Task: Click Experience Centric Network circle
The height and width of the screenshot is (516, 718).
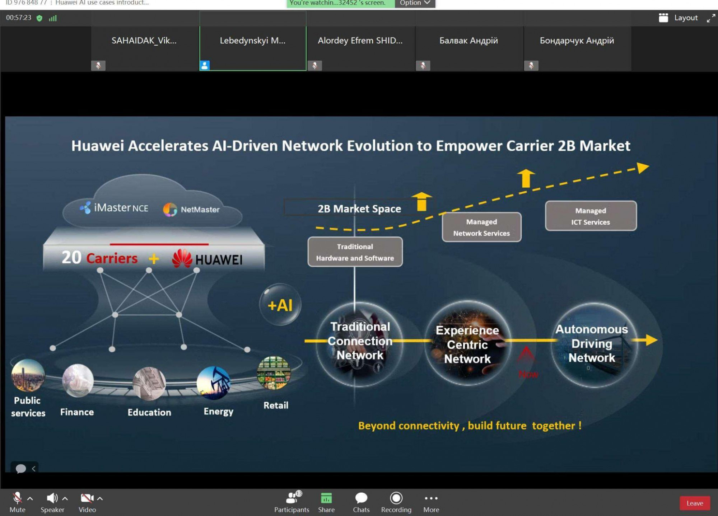Action: pos(467,344)
